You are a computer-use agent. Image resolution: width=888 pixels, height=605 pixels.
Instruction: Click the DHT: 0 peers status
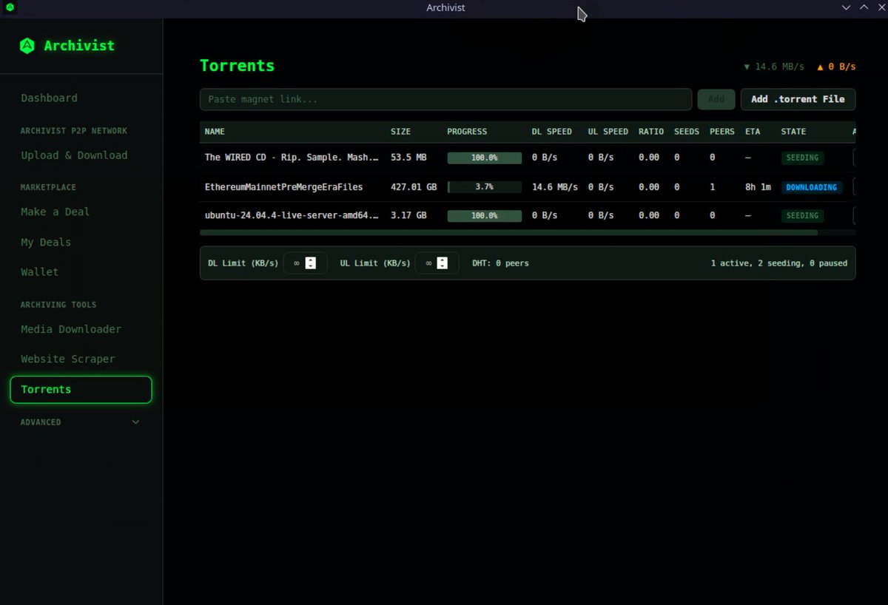(x=500, y=263)
